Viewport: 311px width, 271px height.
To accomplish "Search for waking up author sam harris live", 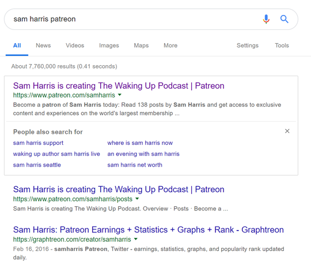I will coord(56,154).
